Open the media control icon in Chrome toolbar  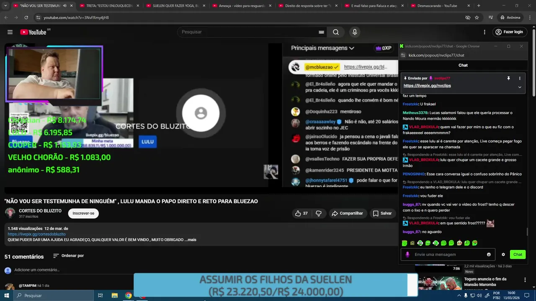pyautogui.click(x=491, y=18)
